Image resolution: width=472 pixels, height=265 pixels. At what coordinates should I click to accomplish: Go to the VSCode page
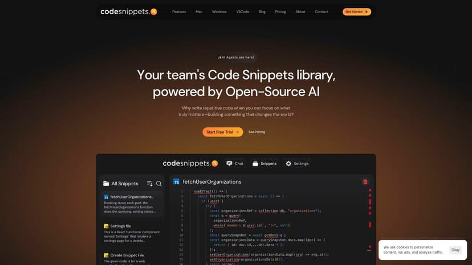point(242,12)
